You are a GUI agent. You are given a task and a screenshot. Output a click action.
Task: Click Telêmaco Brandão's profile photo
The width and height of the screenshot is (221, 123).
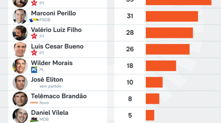tap(20, 99)
